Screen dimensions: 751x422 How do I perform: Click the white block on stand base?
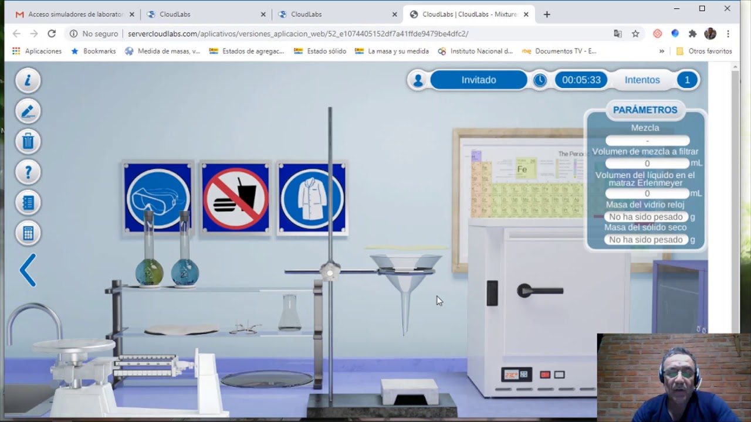point(410,391)
